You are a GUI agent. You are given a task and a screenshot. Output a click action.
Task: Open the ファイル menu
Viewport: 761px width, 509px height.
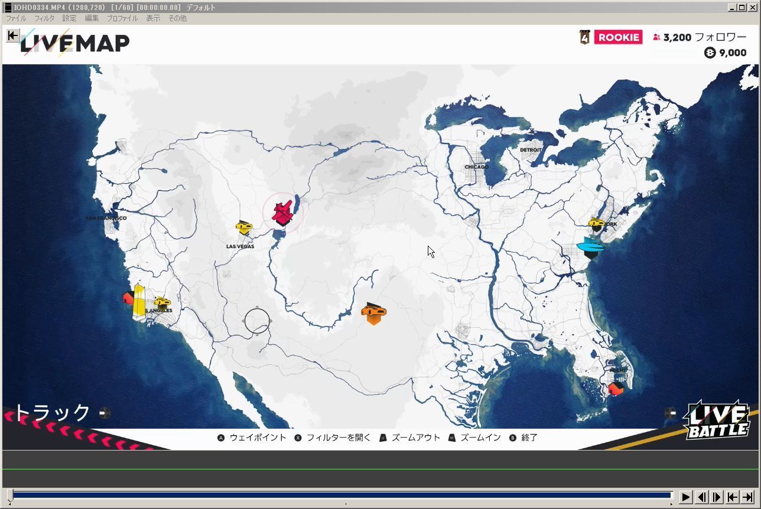coord(16,18)
